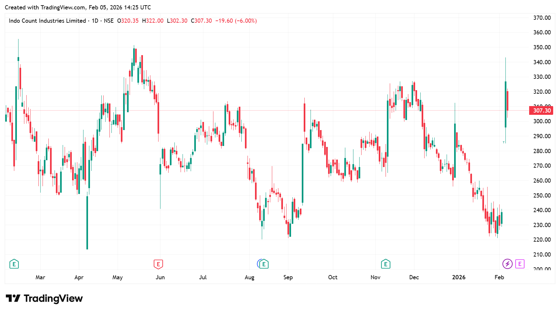560x313 pixels.
Task: Click the 2026 label on time axis
Action: pyautogui.click(x=459, y=277)
